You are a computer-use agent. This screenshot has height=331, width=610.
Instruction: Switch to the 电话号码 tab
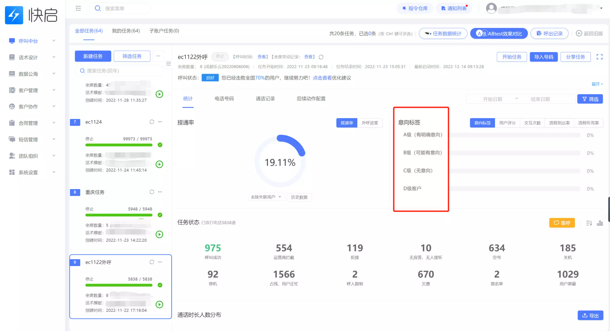[x=224, y=99]
